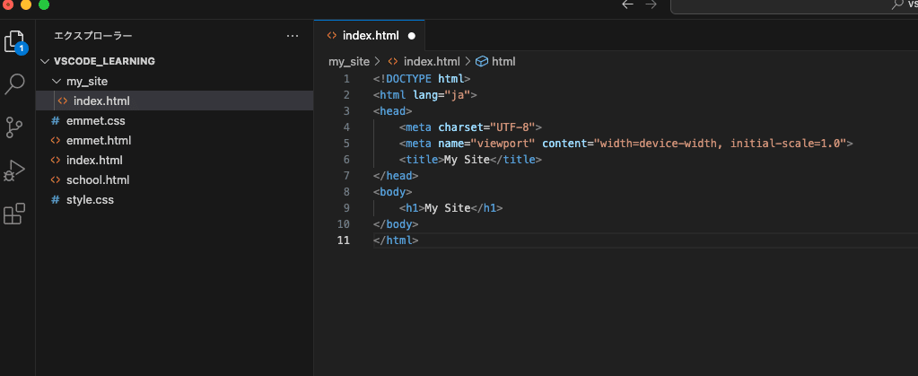Collapse the my_site folder chevron
Image resolution: width=918 pixels, height=376 pixels.
[57, 82]
